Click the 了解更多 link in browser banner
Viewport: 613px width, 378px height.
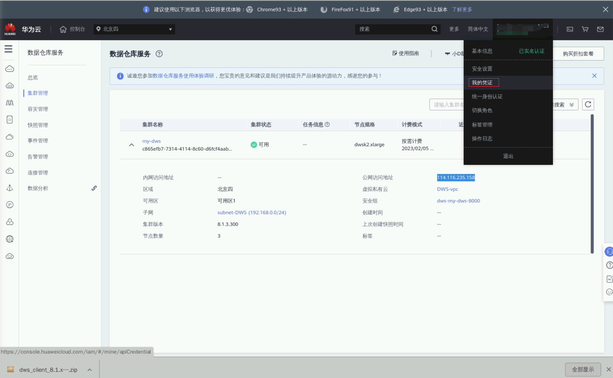462,10
